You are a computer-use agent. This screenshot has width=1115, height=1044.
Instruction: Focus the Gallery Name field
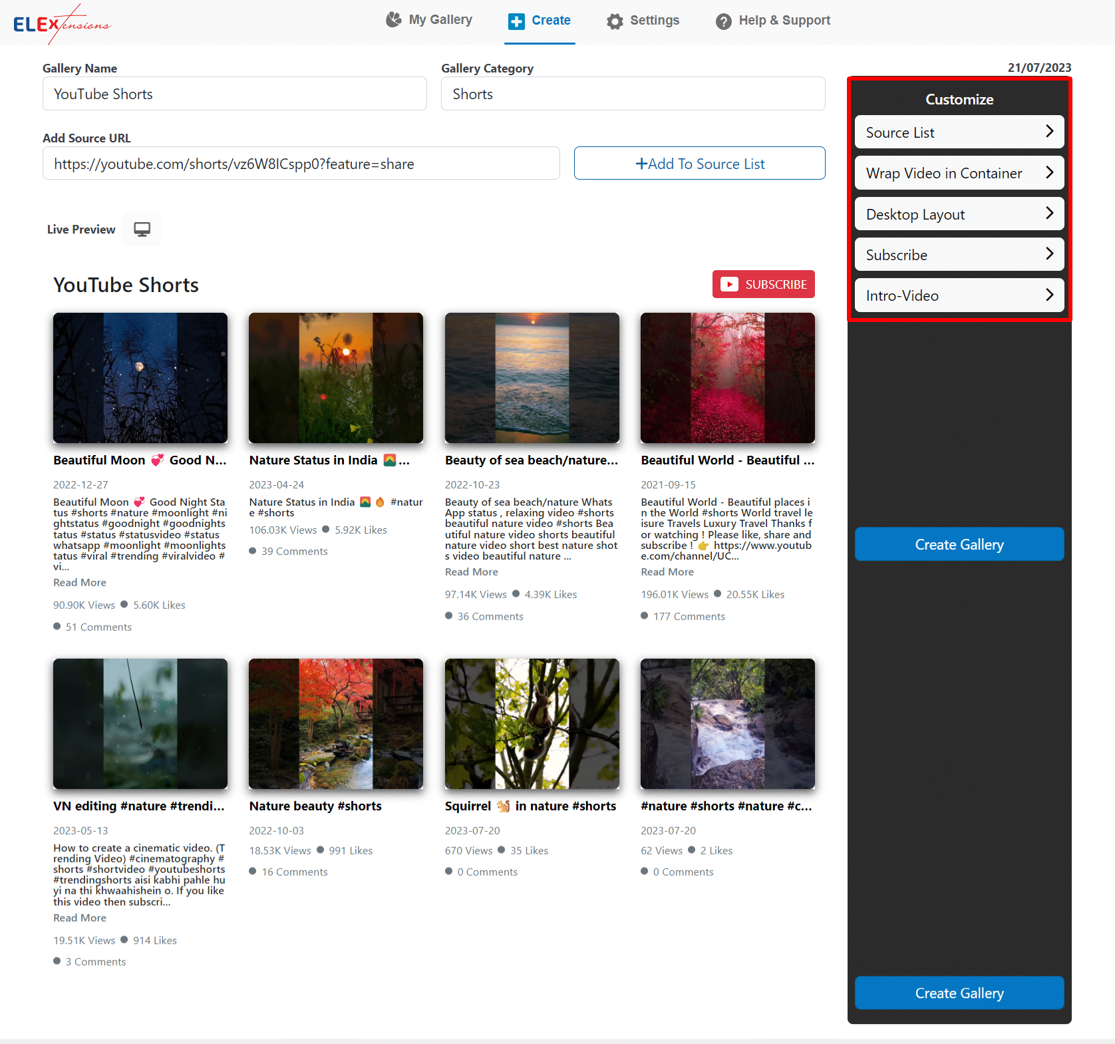point(235,94)
